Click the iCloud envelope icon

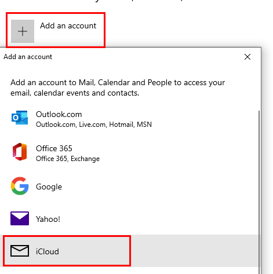(x=20, y=251)
